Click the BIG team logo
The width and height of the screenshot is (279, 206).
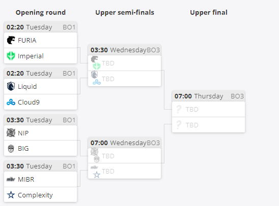(11, 148)
